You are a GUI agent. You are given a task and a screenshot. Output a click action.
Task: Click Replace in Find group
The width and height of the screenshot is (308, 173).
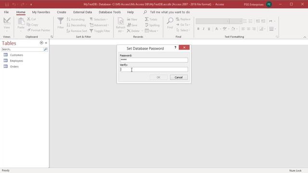(183, 19)
